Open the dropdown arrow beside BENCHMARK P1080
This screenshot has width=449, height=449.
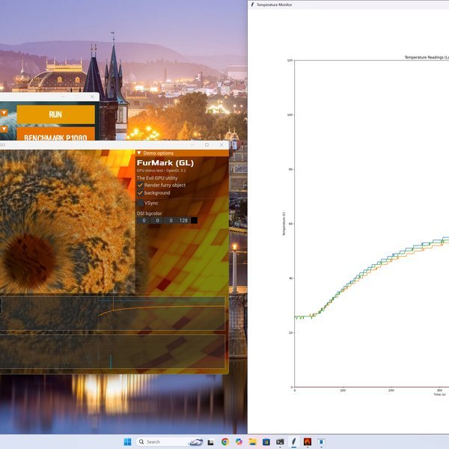click(x=4, y=129)
